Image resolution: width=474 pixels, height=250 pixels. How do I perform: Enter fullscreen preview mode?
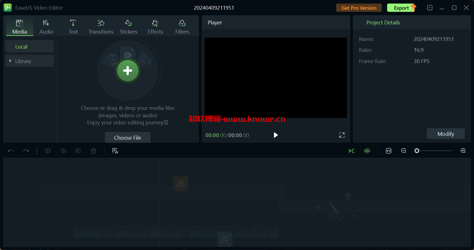tap(342, 135)
